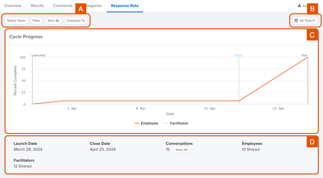323x178 pixels.
Task: Click the Launched marker on the chart
Action: (x=38, y=55)
